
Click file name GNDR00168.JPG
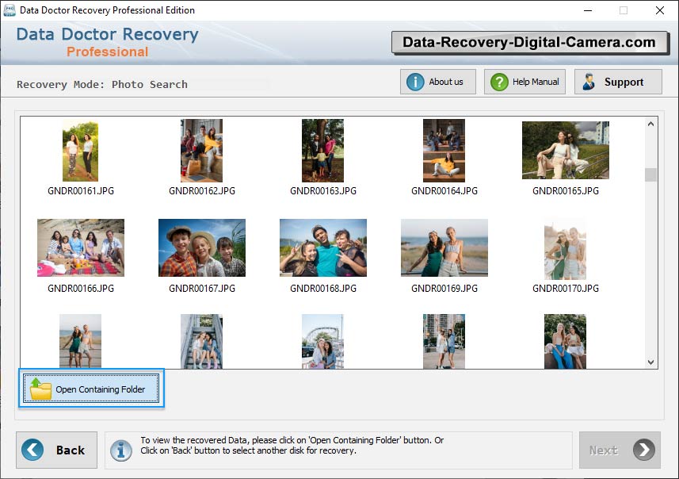click(x=323, y=288)
